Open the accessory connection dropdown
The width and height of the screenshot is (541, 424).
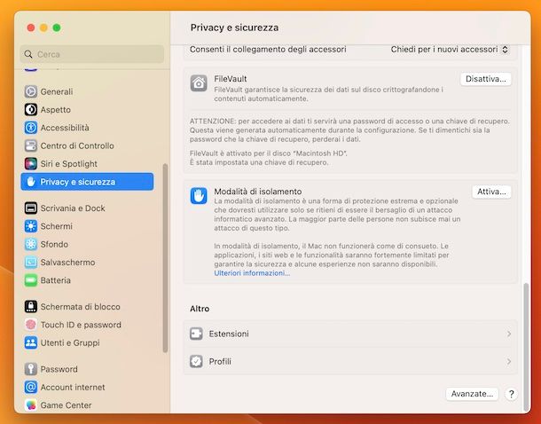[x=450, y=50]
